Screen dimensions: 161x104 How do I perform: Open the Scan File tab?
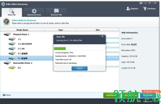point(12,12)
